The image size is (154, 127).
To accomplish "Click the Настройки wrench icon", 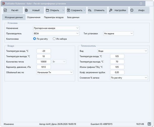I will (x=111, y=10).
